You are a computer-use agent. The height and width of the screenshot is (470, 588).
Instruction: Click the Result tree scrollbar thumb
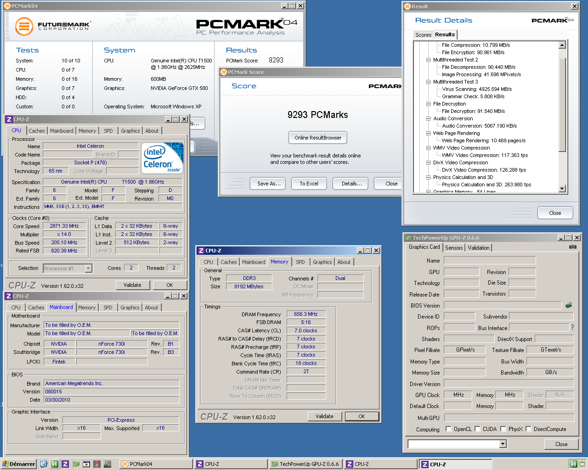coord(562,105)
